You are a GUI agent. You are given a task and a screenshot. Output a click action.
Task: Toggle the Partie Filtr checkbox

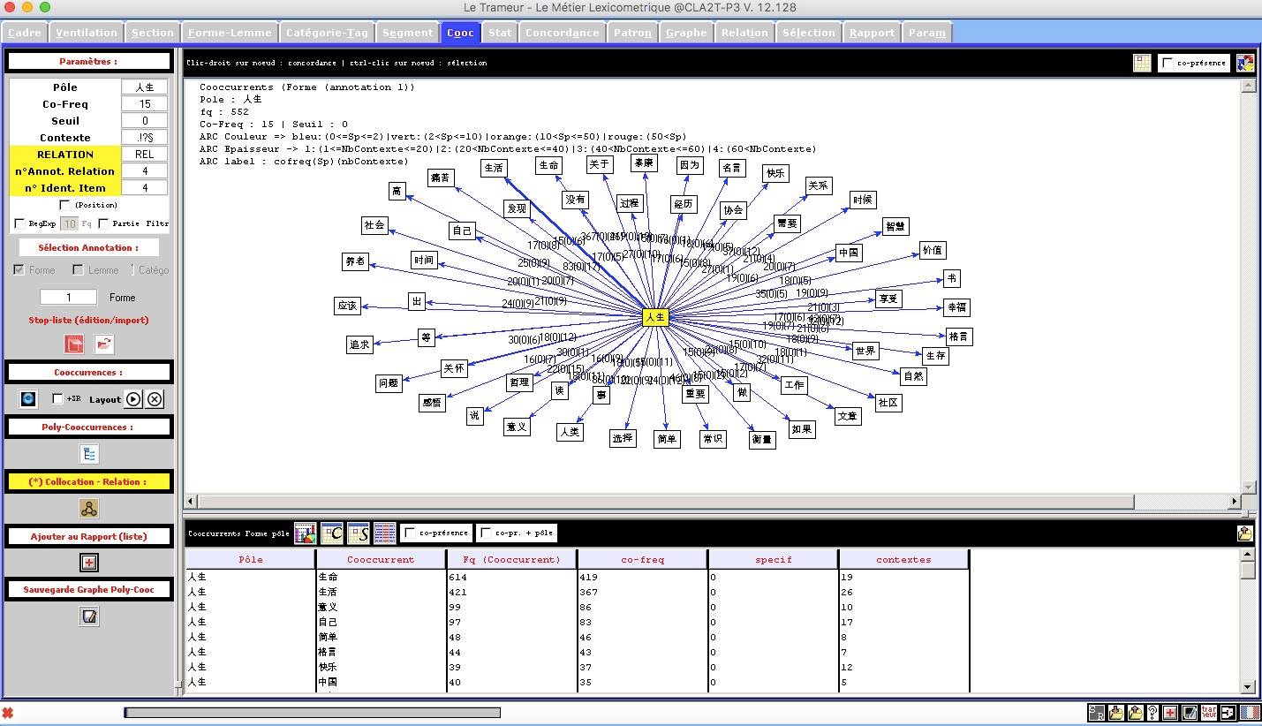coord(103,223)
